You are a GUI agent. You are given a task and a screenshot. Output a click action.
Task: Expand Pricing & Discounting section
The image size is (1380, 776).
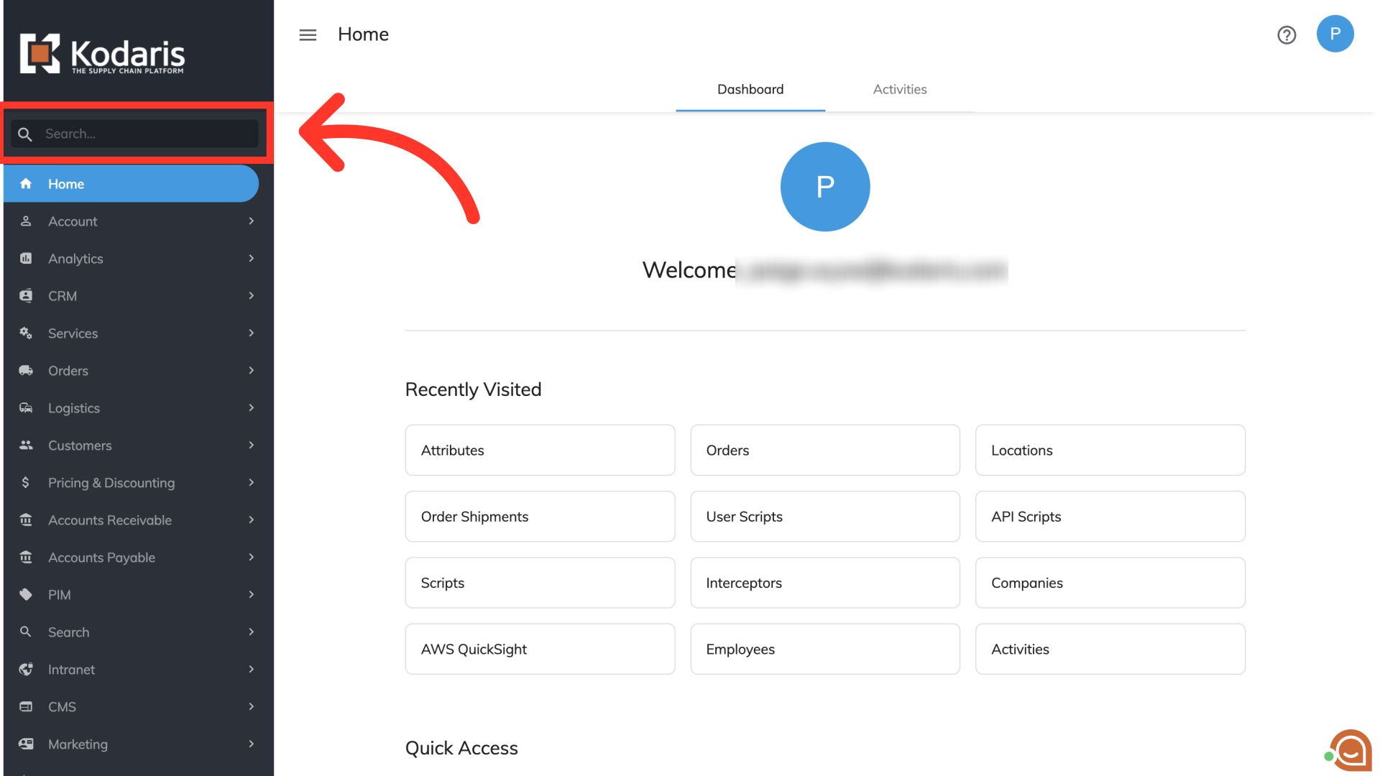(111, 483)
